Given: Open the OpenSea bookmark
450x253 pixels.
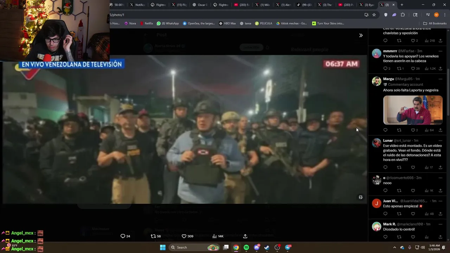Looking at the screenshot, I should 199,24.
